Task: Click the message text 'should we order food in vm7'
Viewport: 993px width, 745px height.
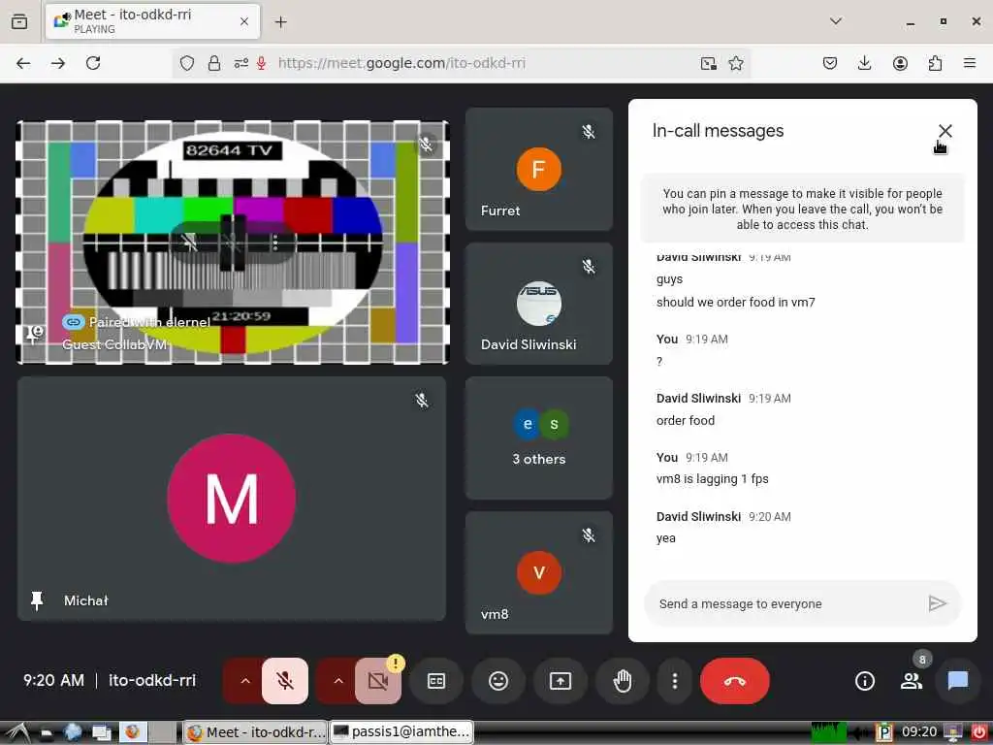Action: (x=735, y=303)
